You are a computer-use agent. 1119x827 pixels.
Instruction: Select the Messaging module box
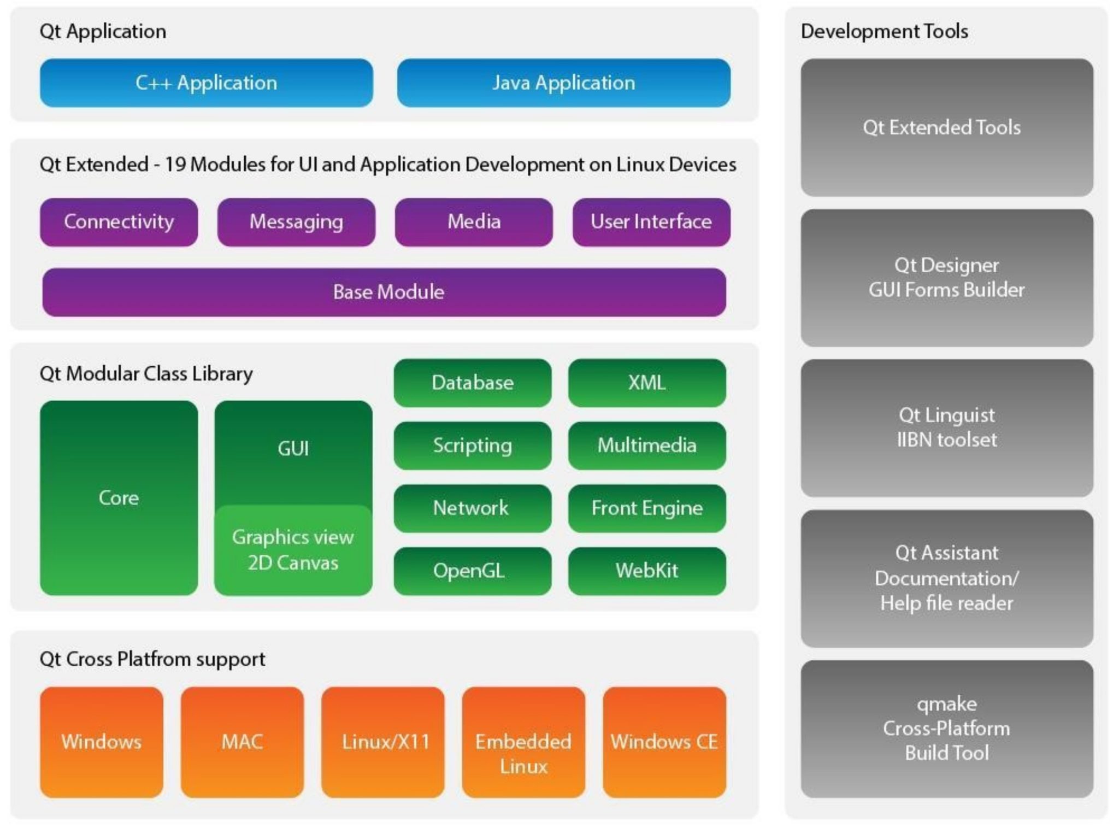296,222
